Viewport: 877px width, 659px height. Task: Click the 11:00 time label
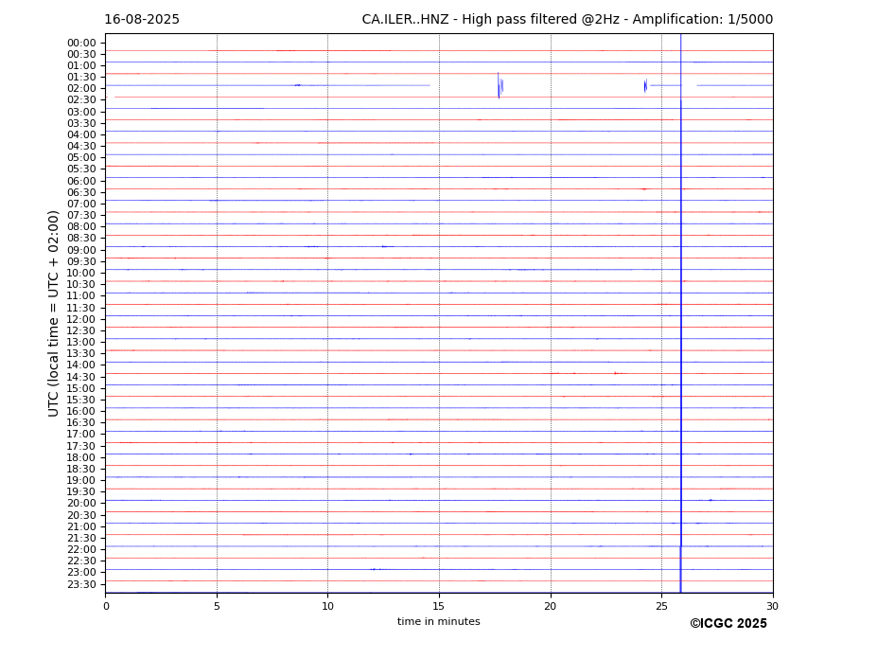[x=81, y=296]
